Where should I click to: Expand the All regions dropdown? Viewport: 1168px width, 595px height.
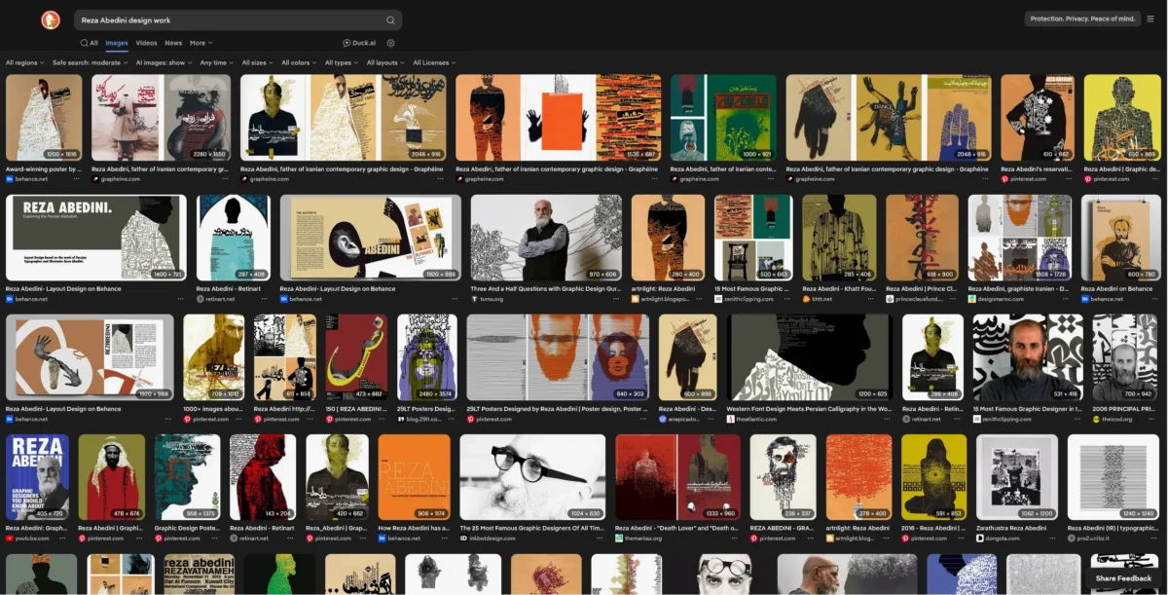24,62
